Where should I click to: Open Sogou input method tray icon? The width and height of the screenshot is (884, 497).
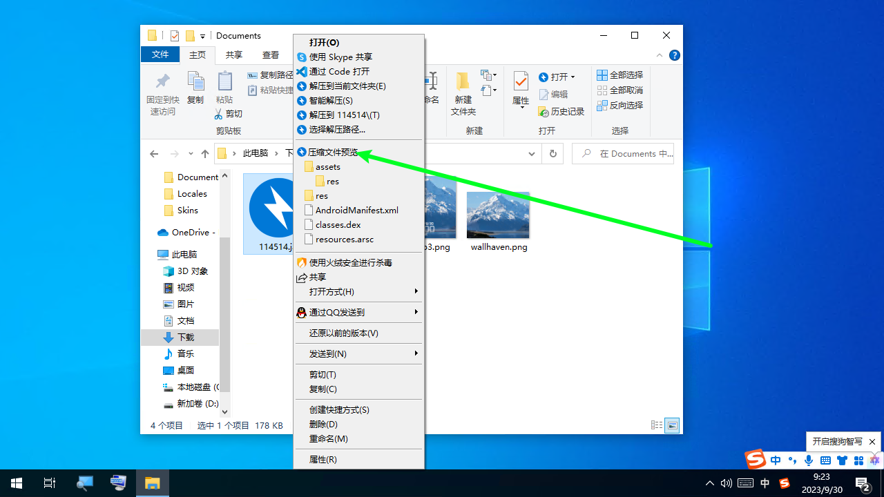784,483
